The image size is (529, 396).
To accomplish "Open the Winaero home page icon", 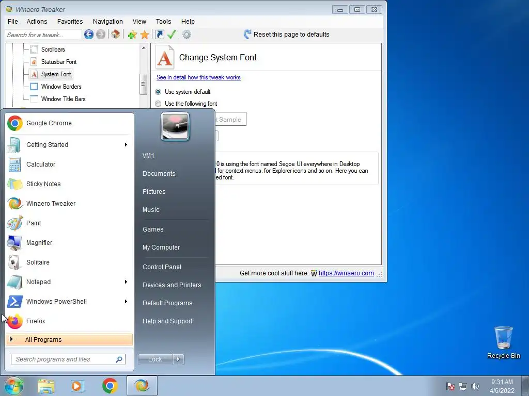I will click(115, 35).
